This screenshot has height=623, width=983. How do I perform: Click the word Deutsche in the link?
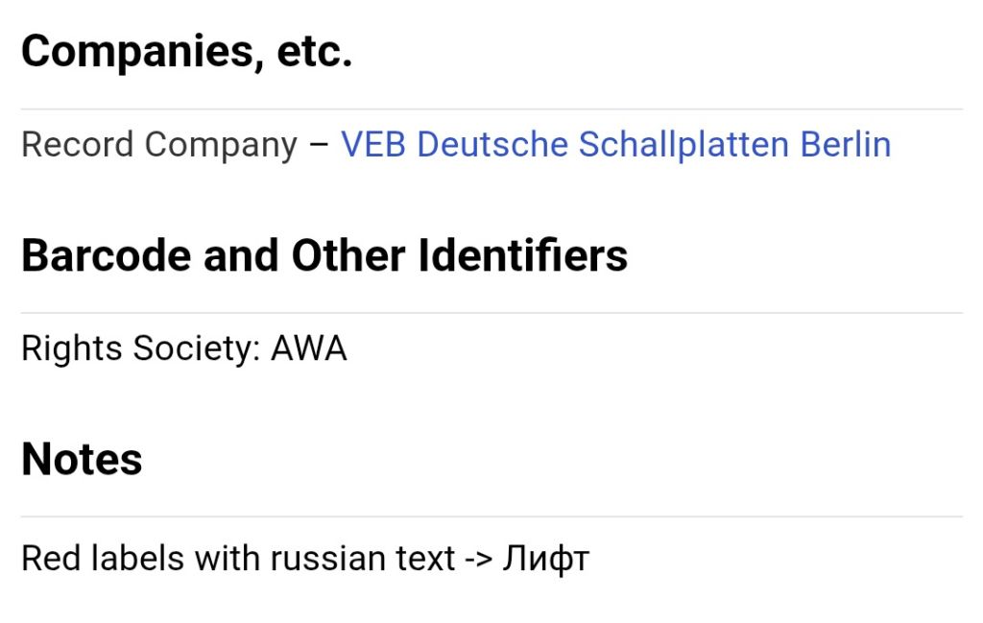pos(492,145)
